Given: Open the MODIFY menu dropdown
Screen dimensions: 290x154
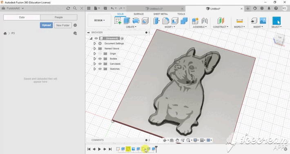Looking at the screenshot, I should [x=170, y=27].
